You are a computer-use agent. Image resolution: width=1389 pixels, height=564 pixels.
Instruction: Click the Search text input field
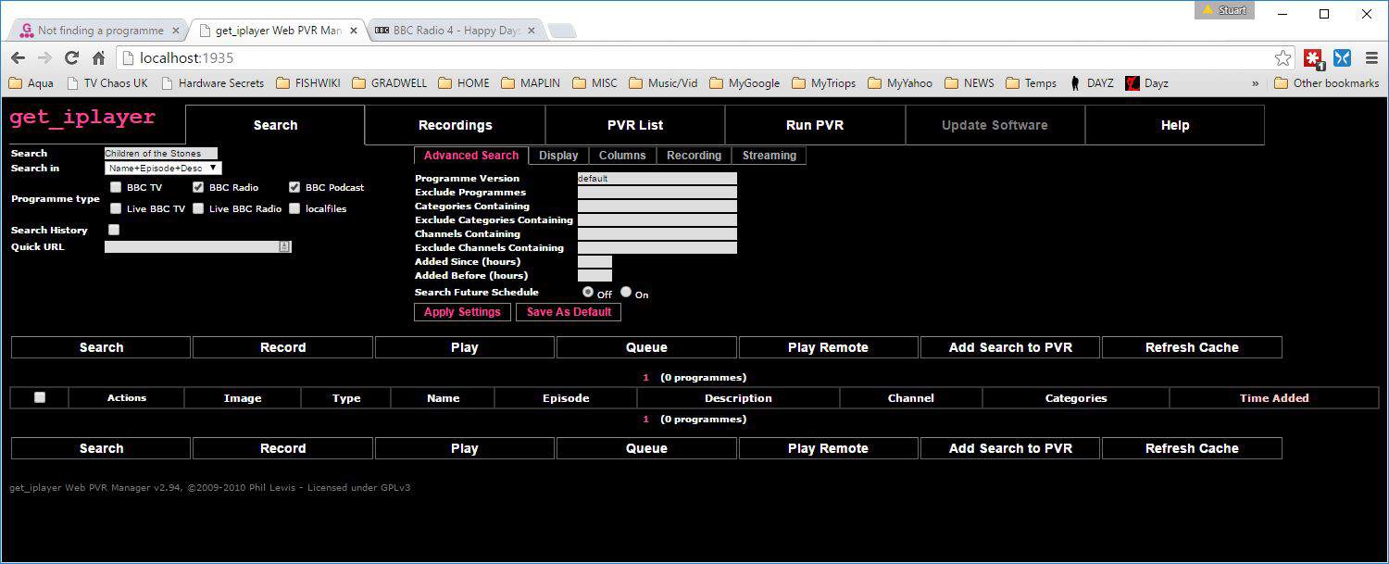tap(160, 154)
